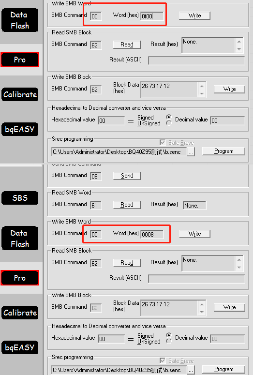
Task: Click up arrow of upper Result (hex) box
Action: coord(239,42)
